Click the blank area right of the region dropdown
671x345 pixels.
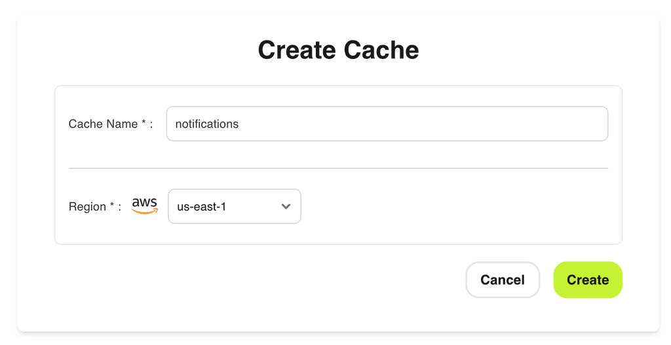(x=459, y=206)
